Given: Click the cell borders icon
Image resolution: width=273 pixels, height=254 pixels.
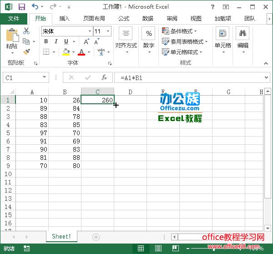Looking at the screenshot, I should 46,52.
